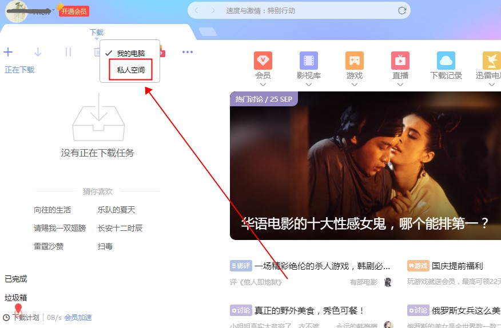Click the 开通会员 button
Viewport: 501px width, 328px height.
74,11
